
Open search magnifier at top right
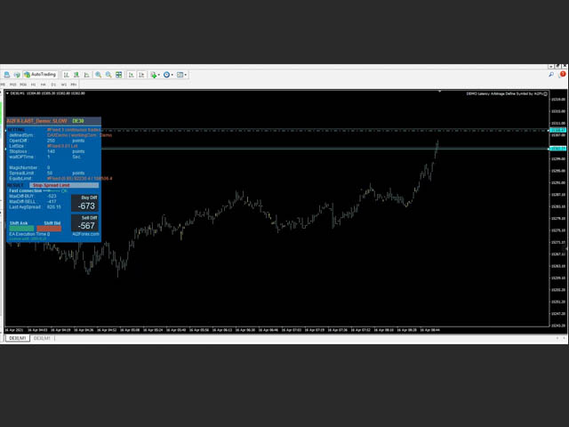[551, 75]
